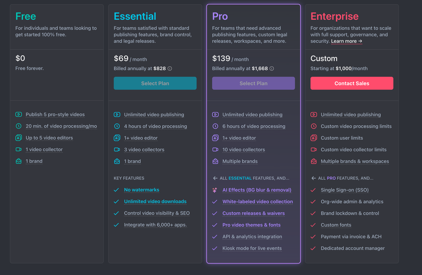The image size is (422, 275).
Task: Select the clock icon beside Pro's video processing
Action: [x=215, y=126]
